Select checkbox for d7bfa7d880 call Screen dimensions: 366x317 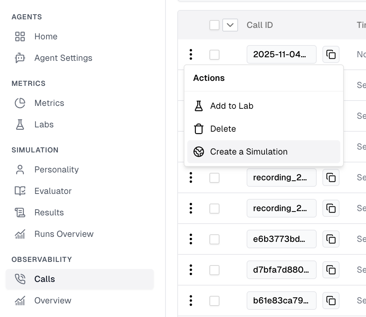(x=214, y=270)
